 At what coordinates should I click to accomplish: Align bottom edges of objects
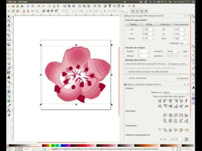tap(176, 106)
